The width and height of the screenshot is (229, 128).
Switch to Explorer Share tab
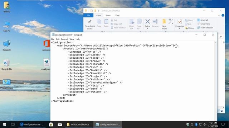coord(108,15)
